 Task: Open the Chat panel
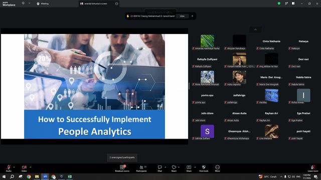pyautogui.click(x=159, y=168)
